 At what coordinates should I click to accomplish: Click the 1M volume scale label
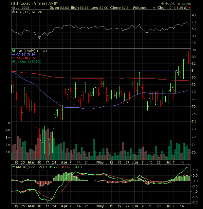click(8, 152)
